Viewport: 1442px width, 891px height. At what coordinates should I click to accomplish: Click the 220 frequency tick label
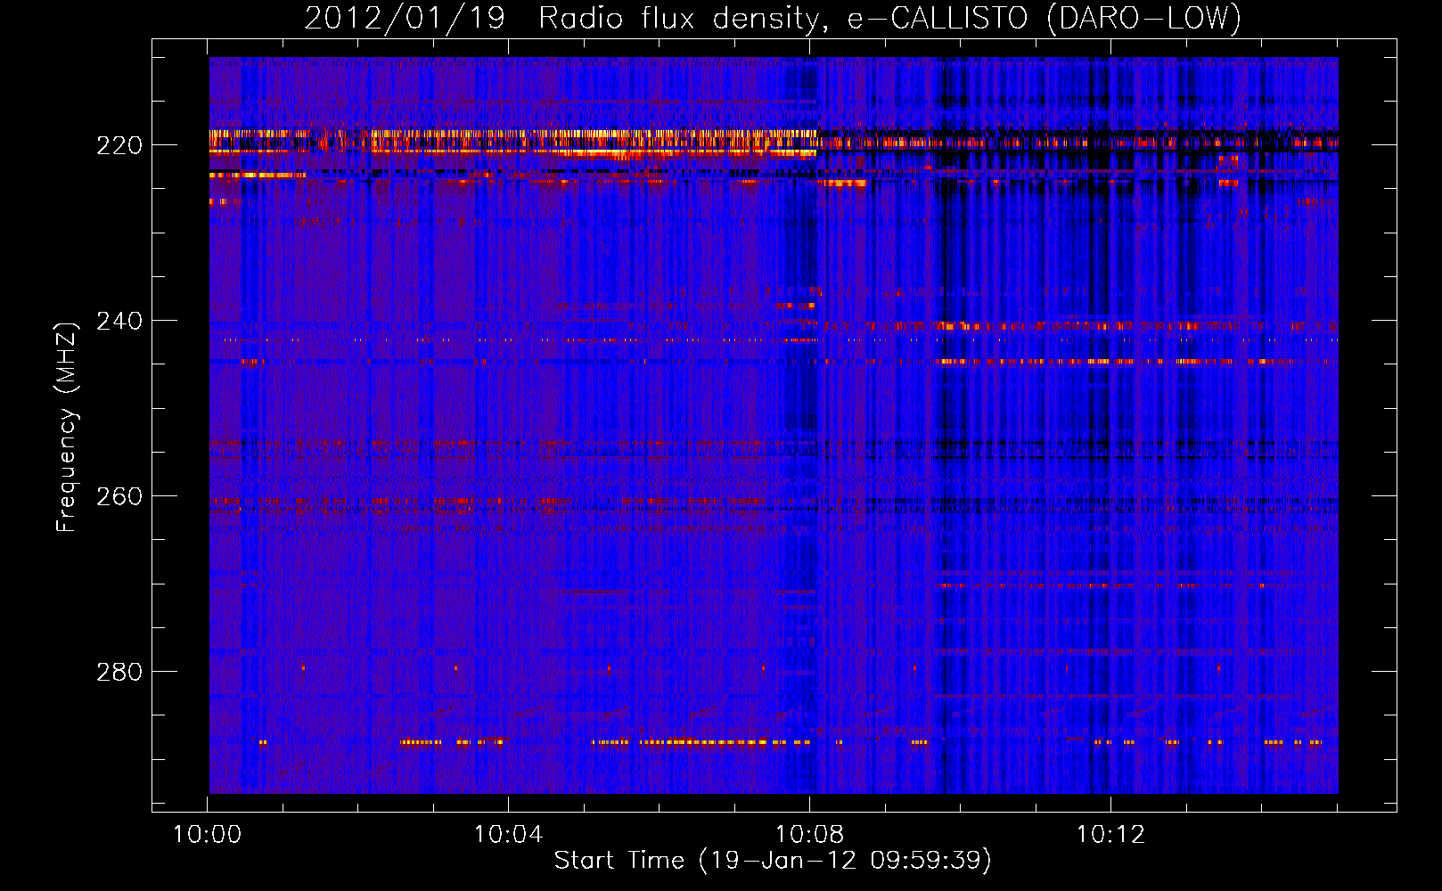click(119, 145)
